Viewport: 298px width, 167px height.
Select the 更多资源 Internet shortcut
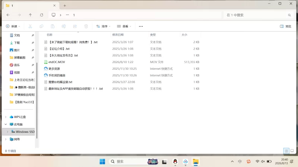(x=54, y=69)
